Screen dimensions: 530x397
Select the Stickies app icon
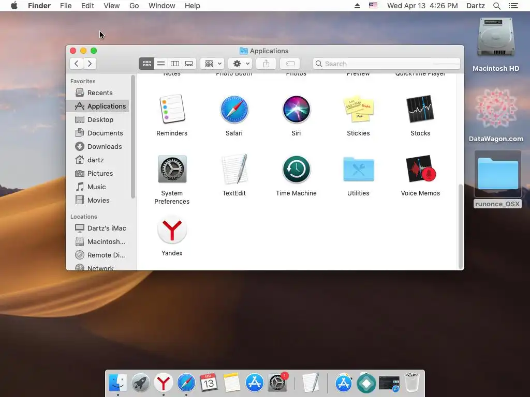pos(358,109)
